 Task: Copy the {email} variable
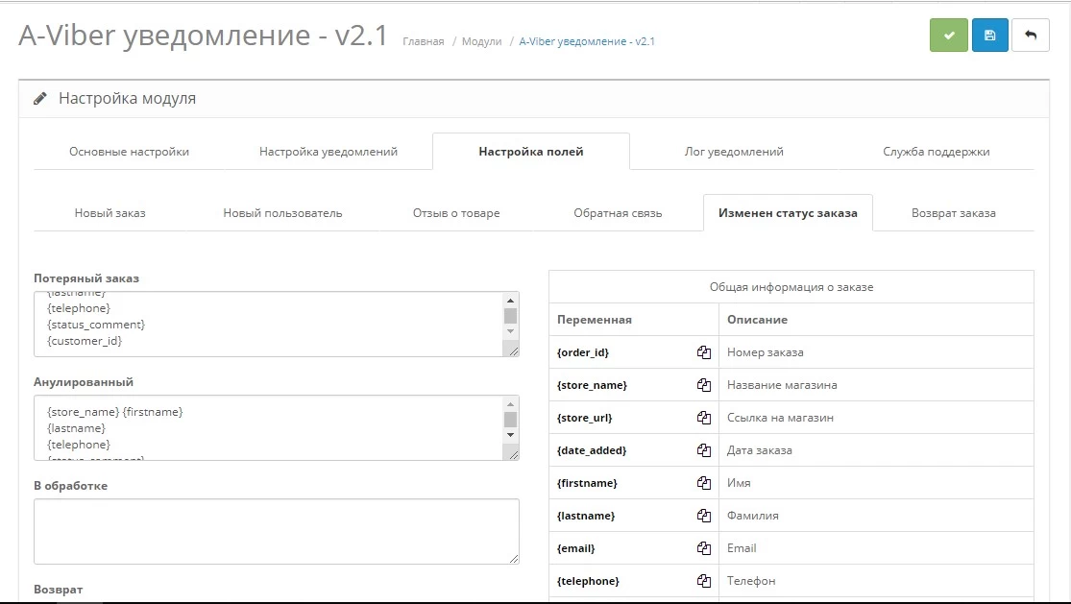point(703,548)
